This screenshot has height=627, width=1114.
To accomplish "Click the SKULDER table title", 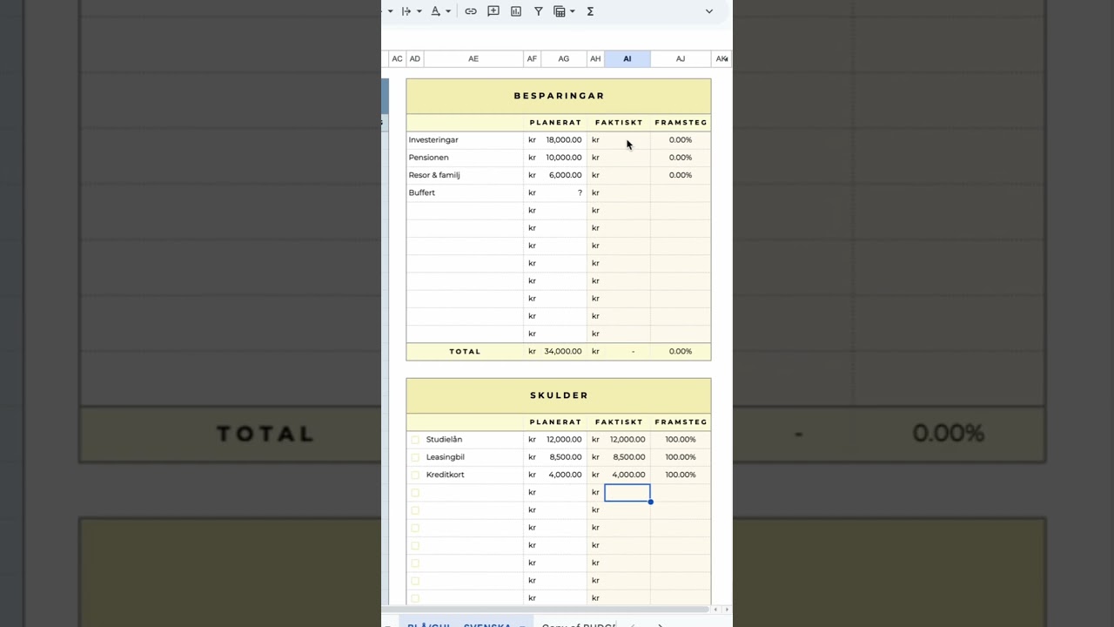I will tap(560, 395).
